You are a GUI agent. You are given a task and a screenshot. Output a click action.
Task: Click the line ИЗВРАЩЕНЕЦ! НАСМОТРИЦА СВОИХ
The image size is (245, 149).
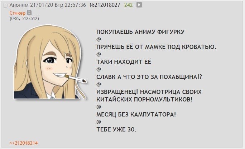pos(149,92)
